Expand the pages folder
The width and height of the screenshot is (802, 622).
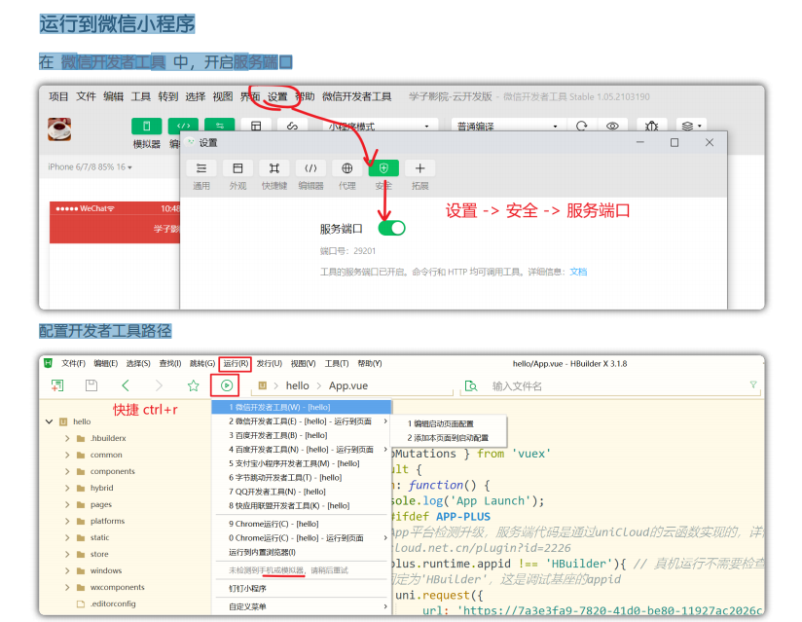67,504
